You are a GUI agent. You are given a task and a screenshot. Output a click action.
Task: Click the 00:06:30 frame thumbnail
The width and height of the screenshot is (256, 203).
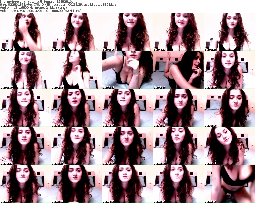coord(26,70)
